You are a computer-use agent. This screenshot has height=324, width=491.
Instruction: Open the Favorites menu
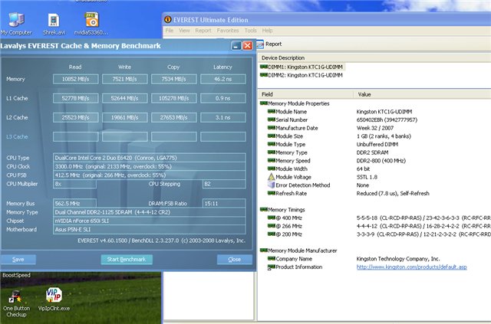229,31
